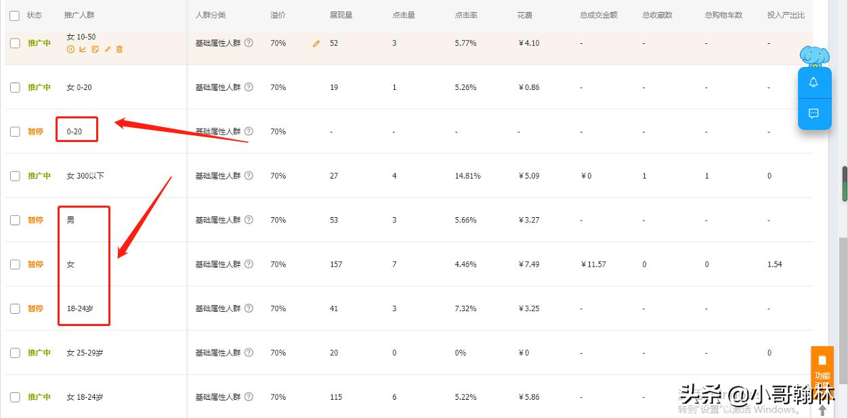Open the notification bell panel

click(x=813, y=83)
